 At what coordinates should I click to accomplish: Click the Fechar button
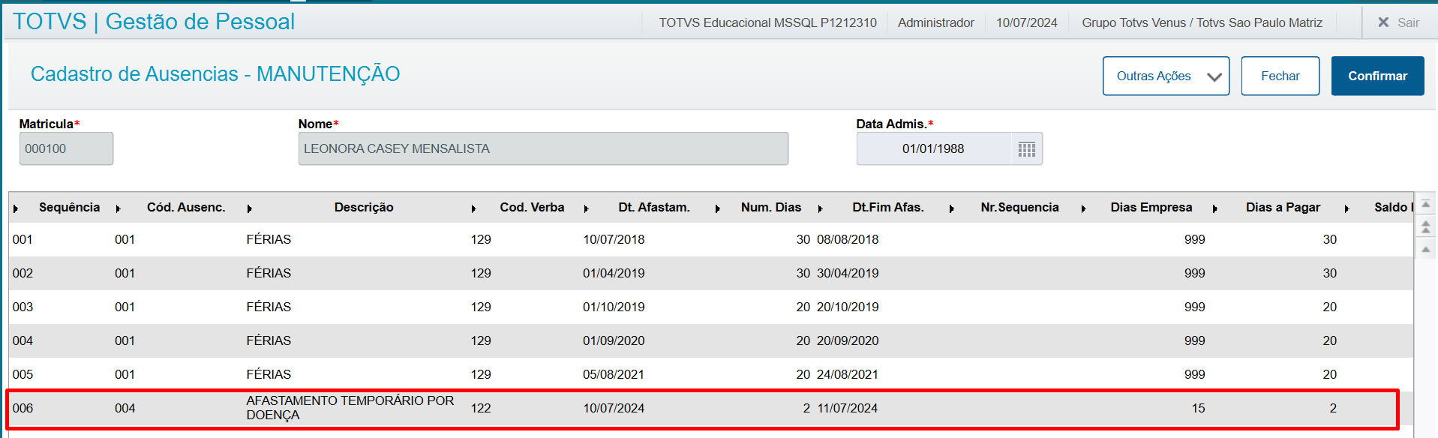tap(1280, 76)
